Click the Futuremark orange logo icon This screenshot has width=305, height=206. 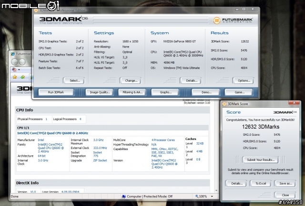pyautogui.click(x=217, y=20)
